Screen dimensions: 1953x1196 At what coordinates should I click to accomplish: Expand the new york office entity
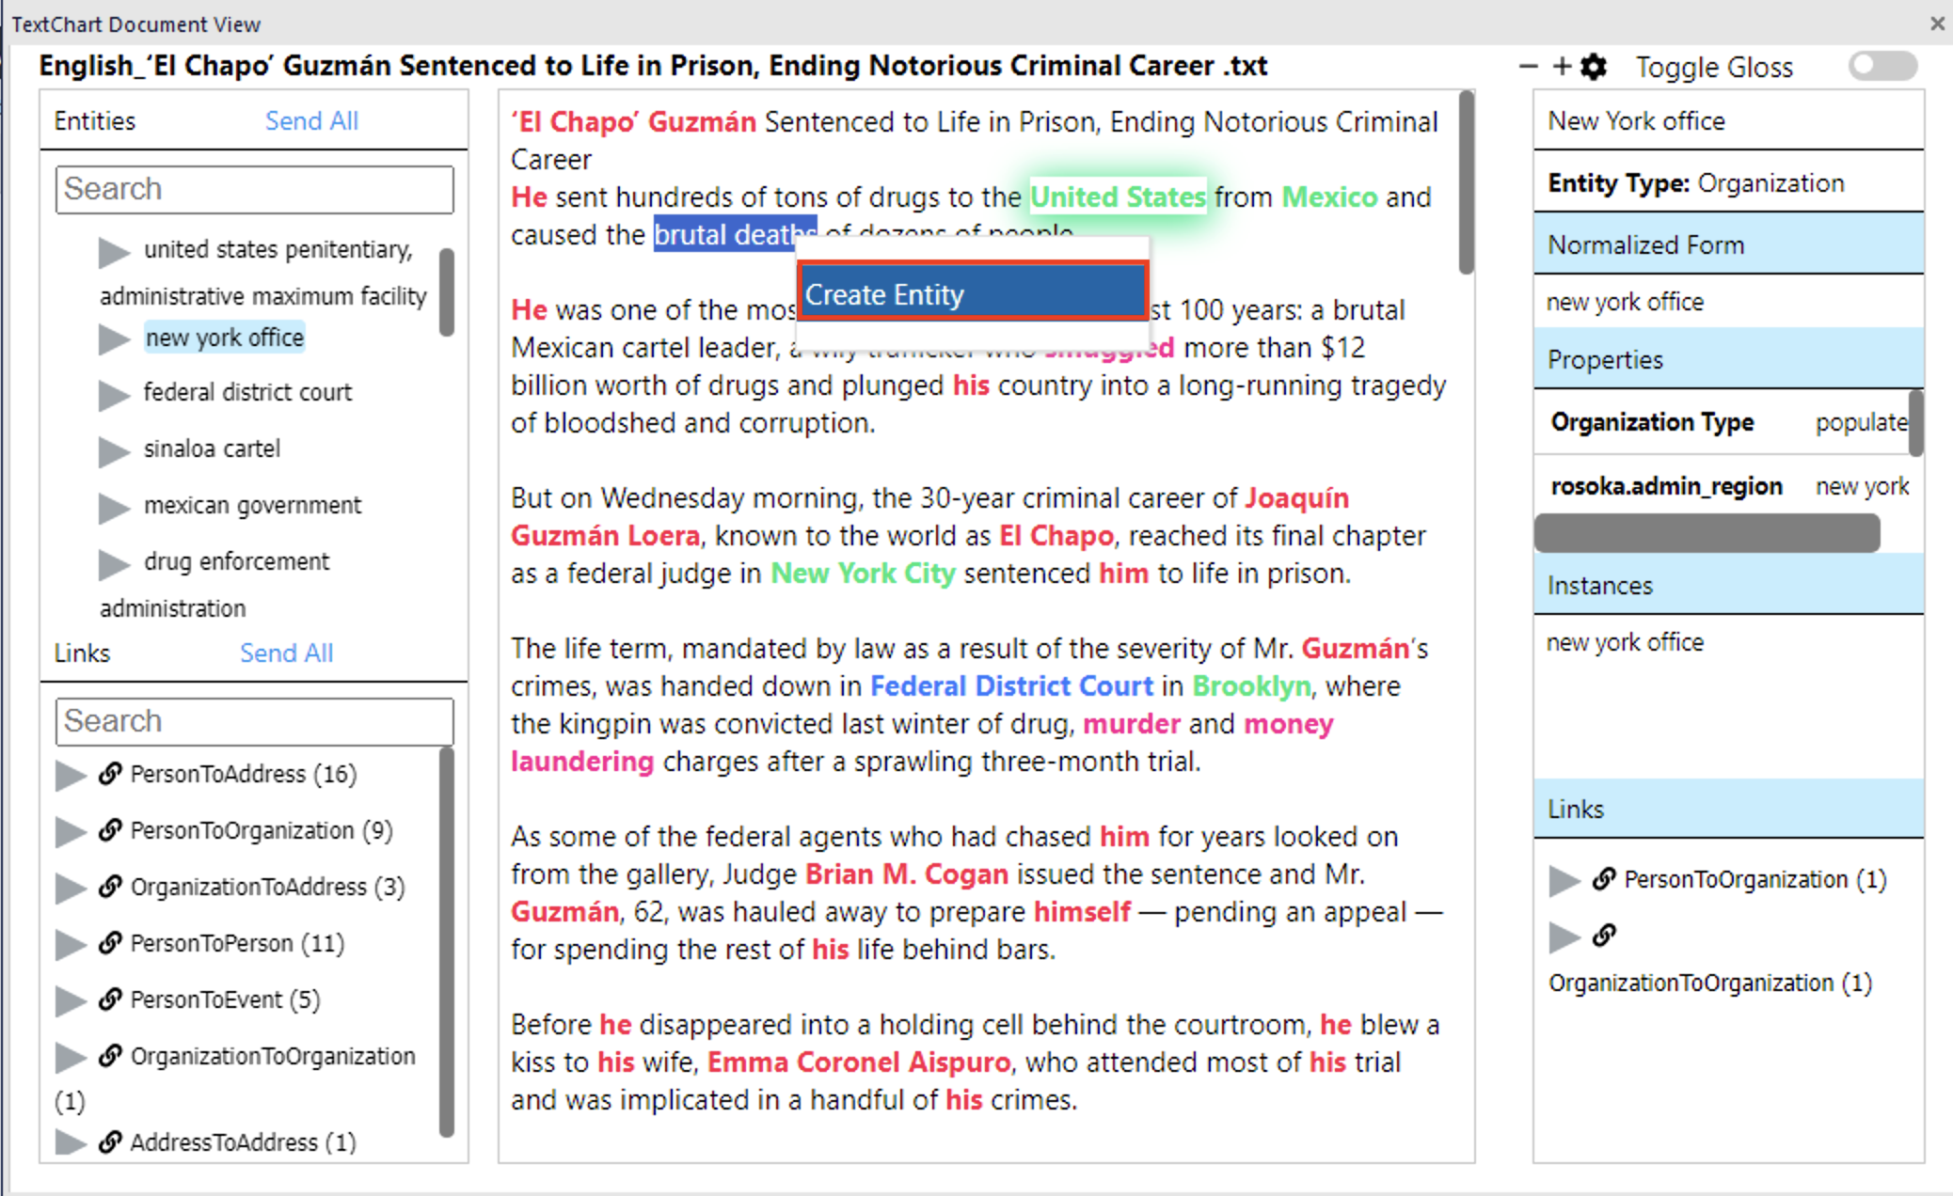pos(114,338)
